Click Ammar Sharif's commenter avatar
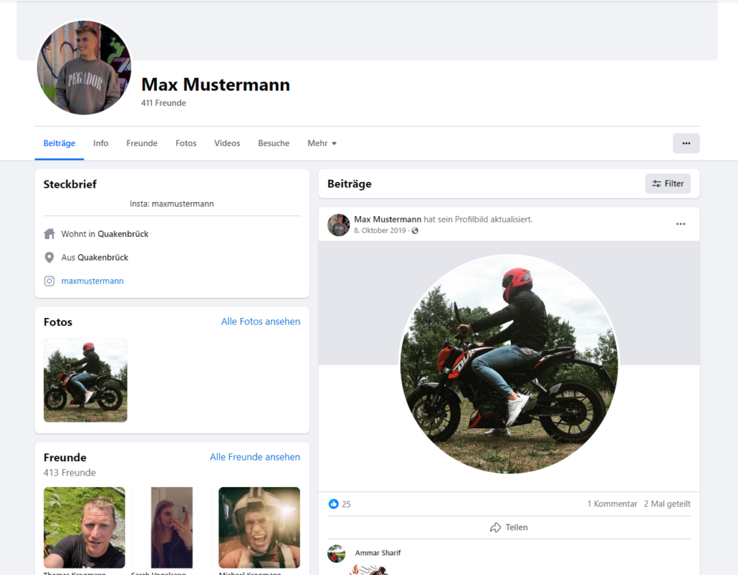The height and width of the screenshot is (575, 738). pos(337,553)
